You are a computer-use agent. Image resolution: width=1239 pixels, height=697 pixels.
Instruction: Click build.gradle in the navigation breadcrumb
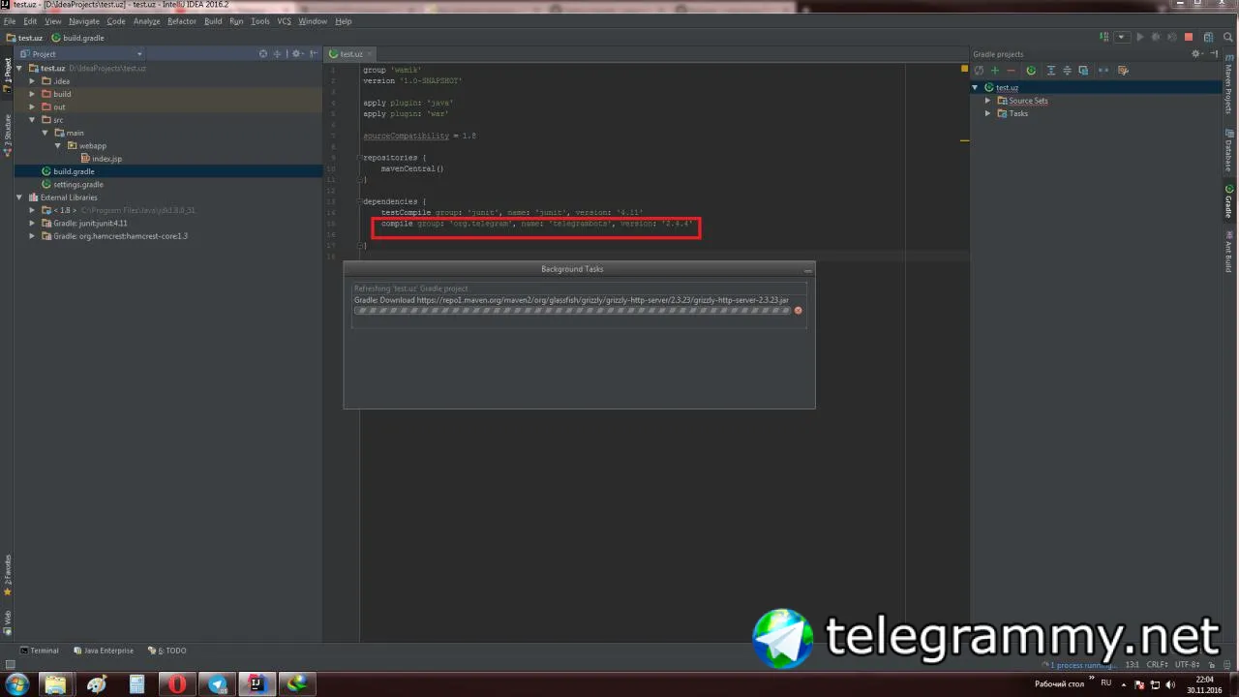tap(77, 39)
